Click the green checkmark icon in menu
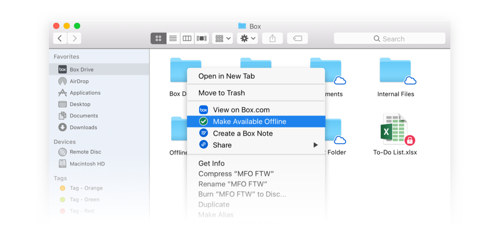Screen dimensions: 499x230 click(x=203, y=121)
